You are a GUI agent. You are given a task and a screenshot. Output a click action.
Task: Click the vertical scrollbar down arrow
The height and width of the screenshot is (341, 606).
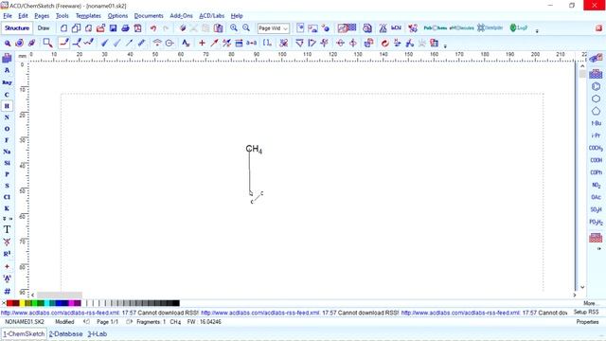(x=582, y=287)
